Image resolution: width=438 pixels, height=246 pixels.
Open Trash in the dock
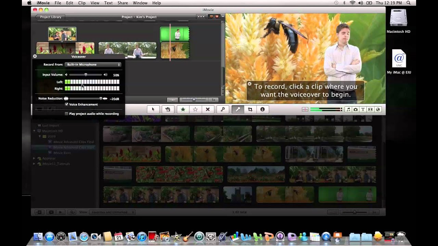click(x=401, y=236)
